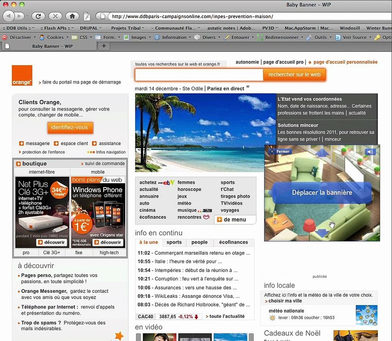Click the plus icon beside de menu

tap(220, 219)
